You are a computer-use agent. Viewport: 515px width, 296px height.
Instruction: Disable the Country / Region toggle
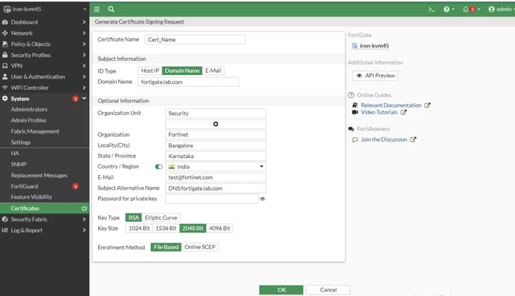point(158,166)
